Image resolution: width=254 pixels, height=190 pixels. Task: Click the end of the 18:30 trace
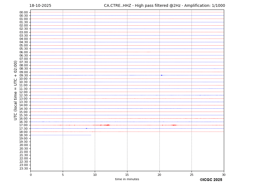point(91,135)
